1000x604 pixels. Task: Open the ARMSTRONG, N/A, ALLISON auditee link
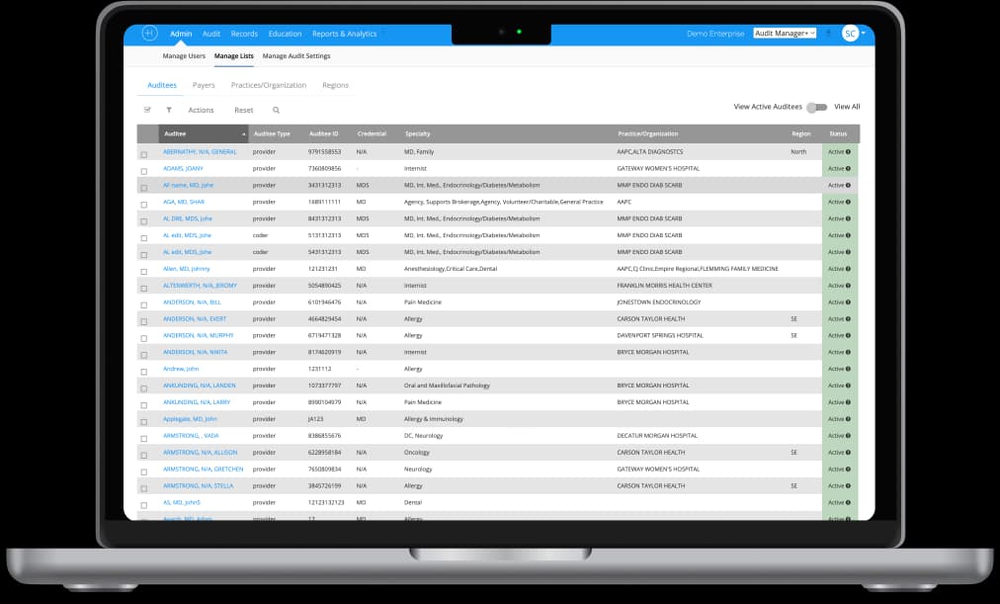199,453
